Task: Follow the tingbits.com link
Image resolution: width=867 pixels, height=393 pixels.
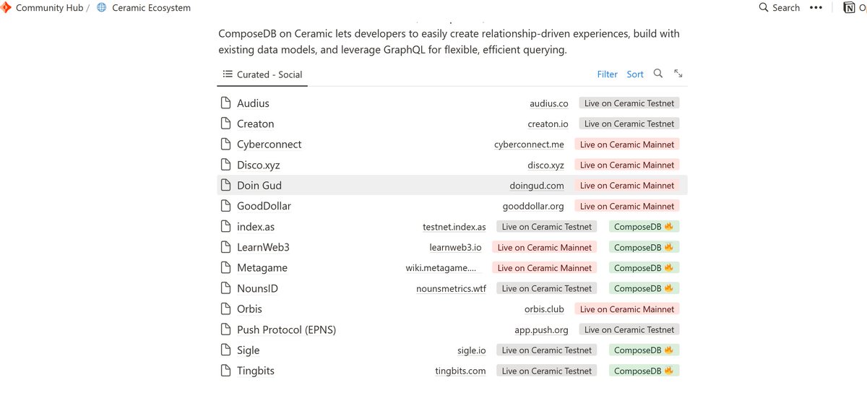Action: pyautogui.click(x=461, y=371)
